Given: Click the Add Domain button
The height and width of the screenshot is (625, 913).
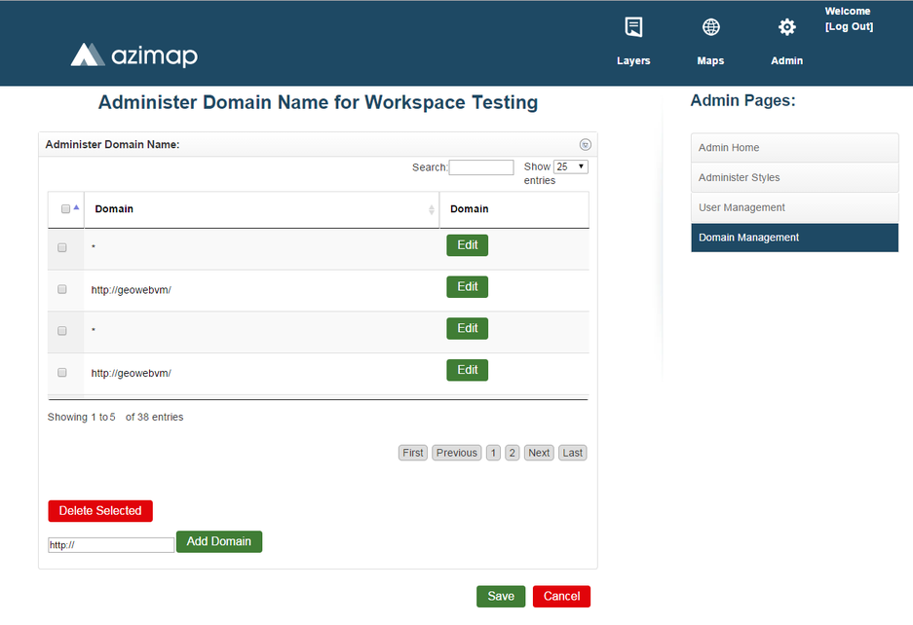Looking at the screenshot, I should point(218,541).
